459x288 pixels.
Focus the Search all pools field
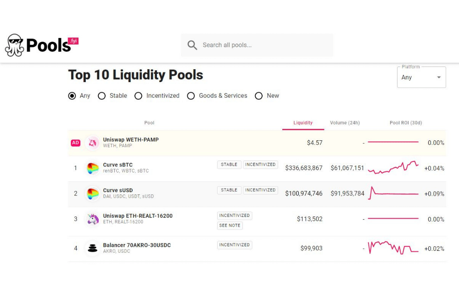(x=257, y=45)
